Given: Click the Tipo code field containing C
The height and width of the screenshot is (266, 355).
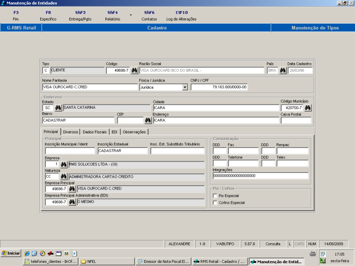Looking at the screenshot, I should (x=46, y=71).
